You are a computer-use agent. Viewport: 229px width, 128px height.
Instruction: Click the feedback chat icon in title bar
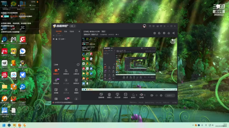[153, 26]
